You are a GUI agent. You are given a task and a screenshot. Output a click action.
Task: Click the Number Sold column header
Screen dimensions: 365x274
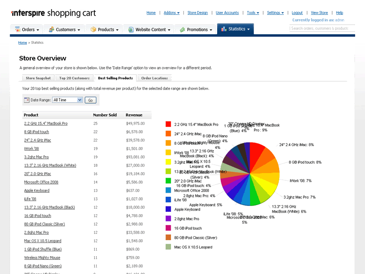(x=105, y=115)
